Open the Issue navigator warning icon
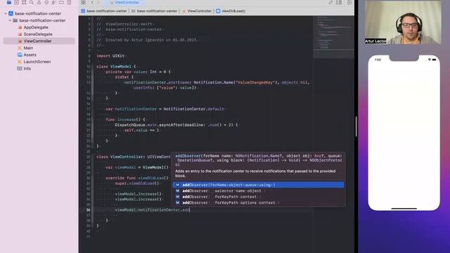Viewport: 450px width, 253px height. pyautogui.click(x=39, y=2)
